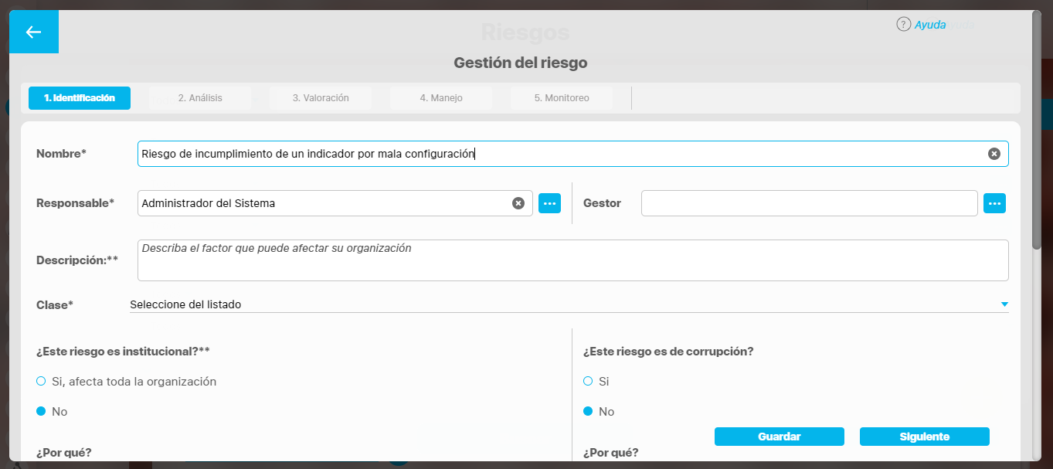Click the back arrow icon
The width and height of the screenshot is (1053, 469).
[x=33, y=32]
